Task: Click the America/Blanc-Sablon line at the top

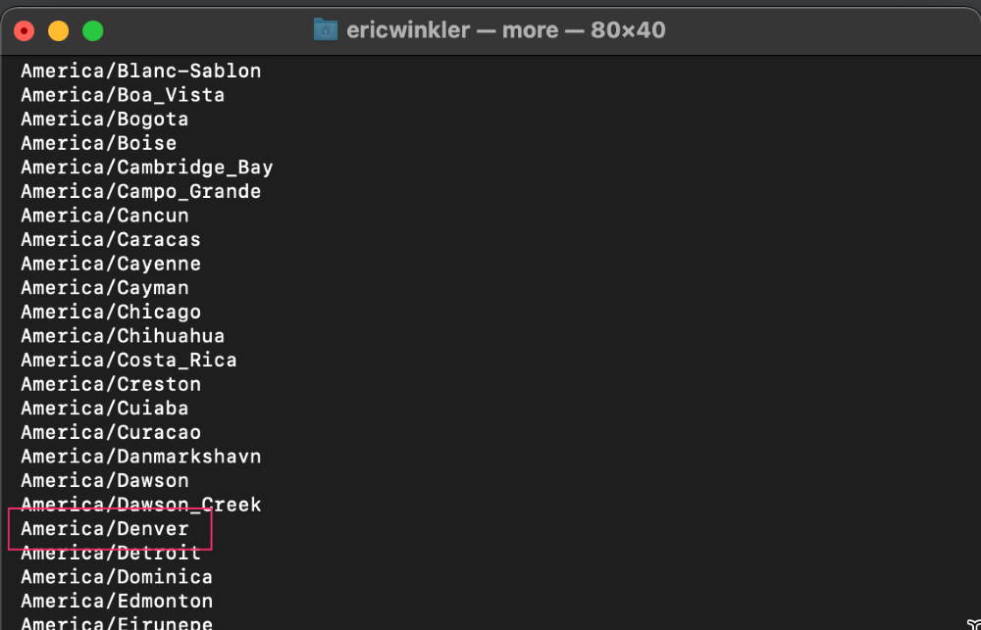Action: tap(140, 70)
